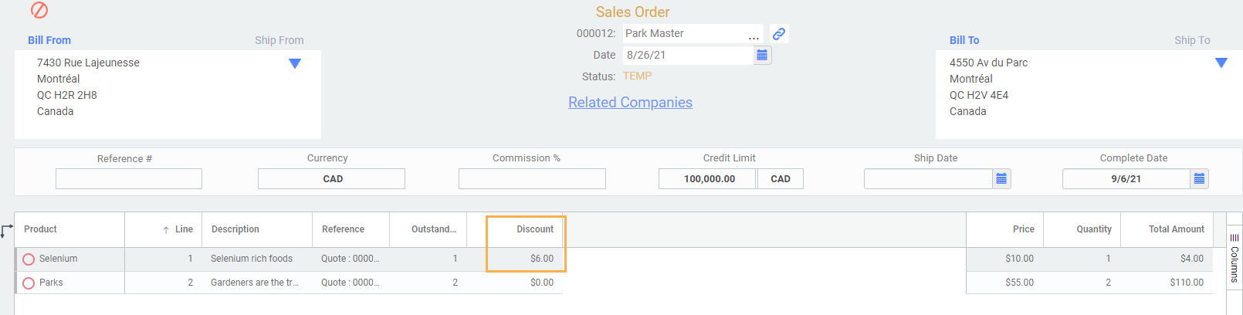
Task: Click the Bill From label
Action: (49, 40)
